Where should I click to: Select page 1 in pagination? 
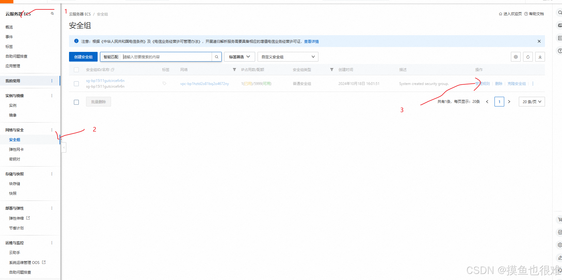coord(499,102)
